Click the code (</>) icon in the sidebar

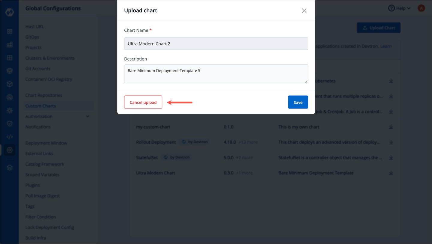[9, 137]
